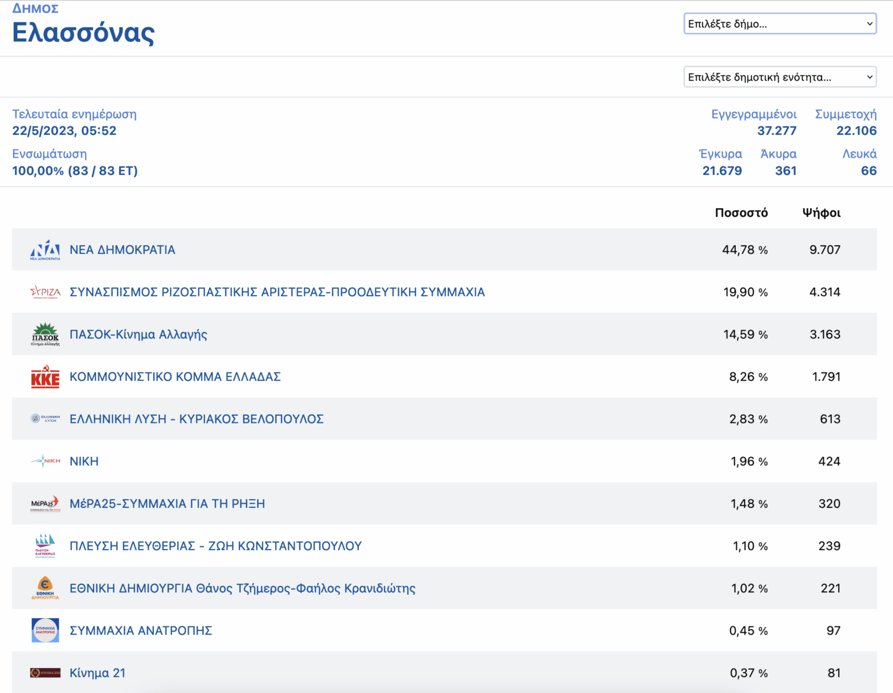The height and width of the screenshot is (693, 893).
Task: Click the 'Ποσοστό' column header
Action: [x=741, y=213]
